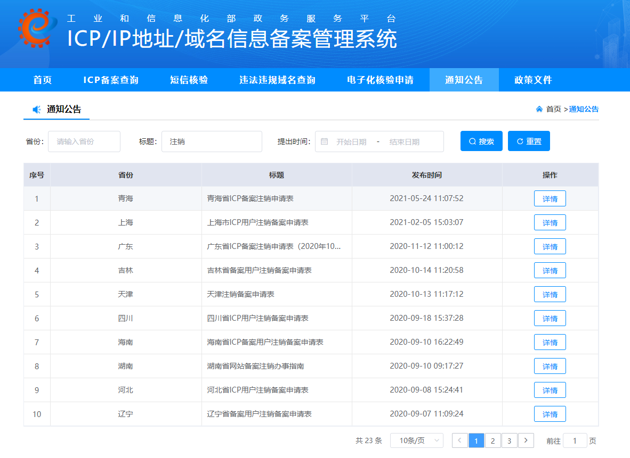Focus the 省份 province input field
The image size is (630, 458).
click(x=84, y=141)
